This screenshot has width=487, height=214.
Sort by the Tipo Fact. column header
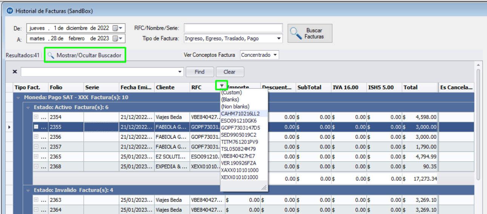pyautogui.click(x=31, y=87)
